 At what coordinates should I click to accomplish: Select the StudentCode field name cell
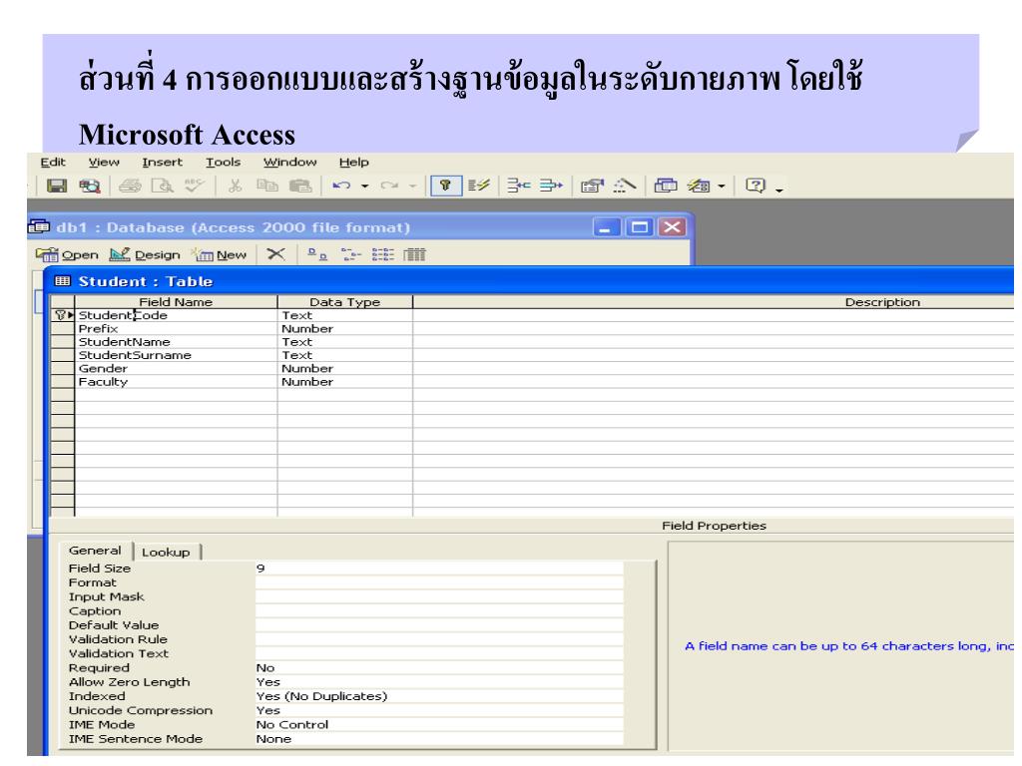click(176, 315)
